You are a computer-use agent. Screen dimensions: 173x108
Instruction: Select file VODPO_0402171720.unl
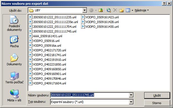click(x=50, y=50)
